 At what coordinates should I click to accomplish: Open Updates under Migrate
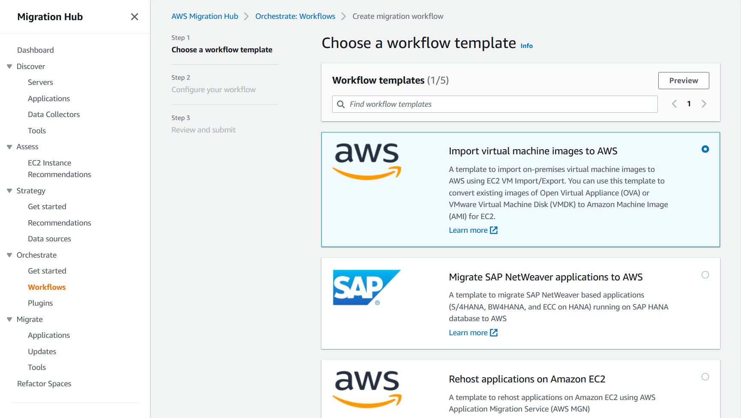[42, 352]
